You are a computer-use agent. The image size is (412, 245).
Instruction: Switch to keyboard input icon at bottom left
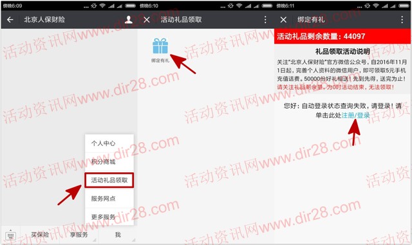tap(10, 235)
